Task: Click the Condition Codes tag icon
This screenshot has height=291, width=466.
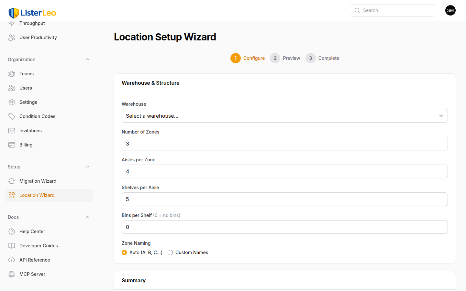Action: 12,116
